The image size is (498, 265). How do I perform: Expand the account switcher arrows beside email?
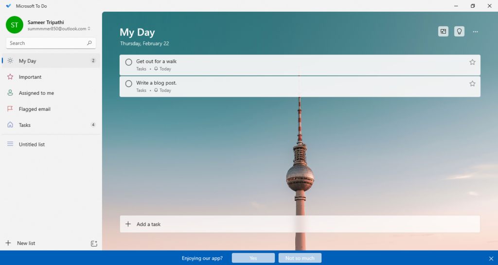click(x=89, y=29)
